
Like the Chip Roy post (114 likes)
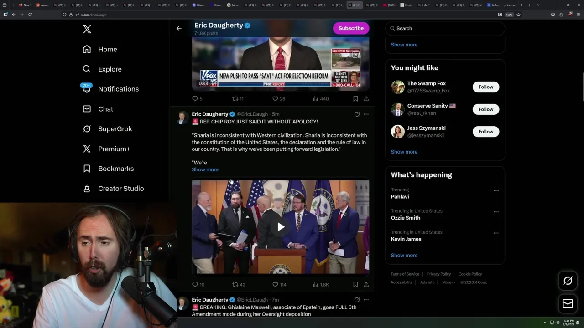[279, 284]
